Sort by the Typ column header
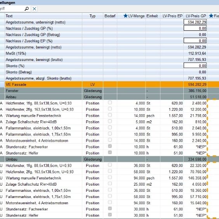This screenshot has width=219, height=219. click(92, 16)
